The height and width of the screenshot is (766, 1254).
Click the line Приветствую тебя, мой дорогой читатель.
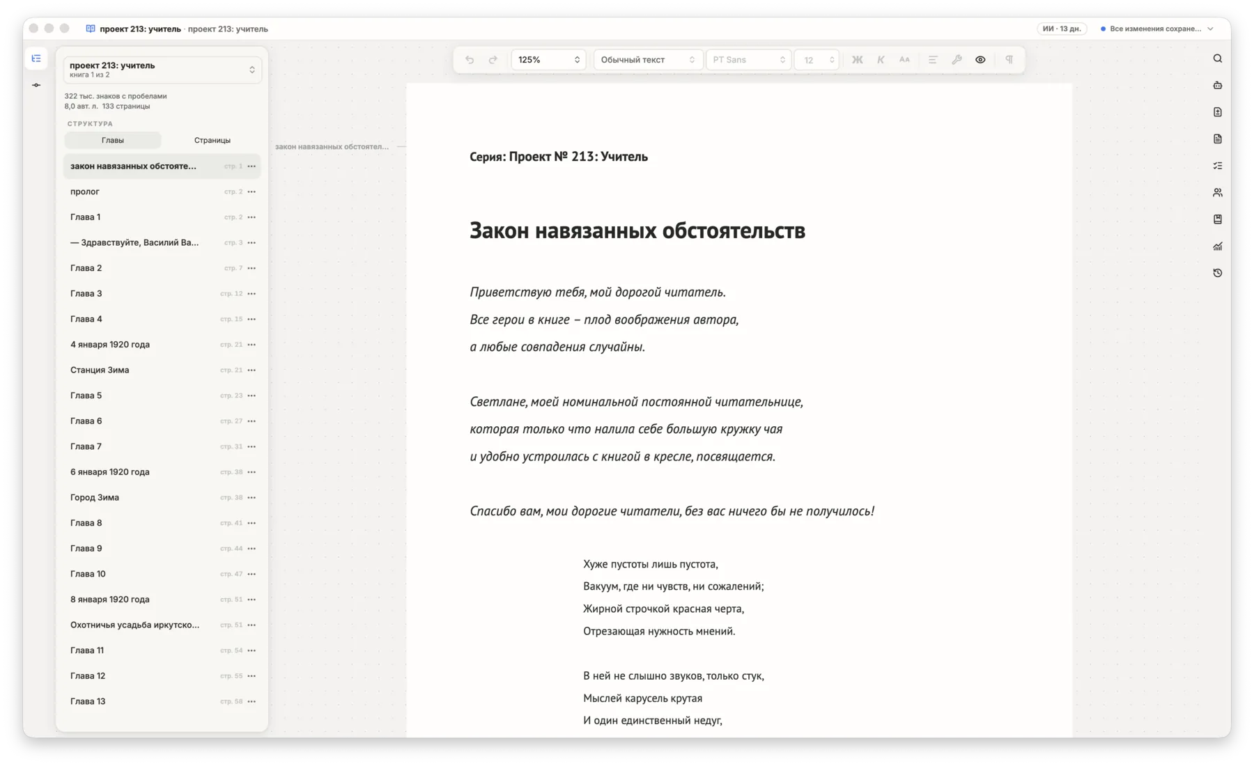[598, 292]
